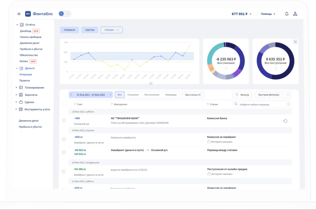This screenshot has height=210, width=316.
Task: Click the undo icon on Tinkoff bank row
Action: (x=285, y=121)
